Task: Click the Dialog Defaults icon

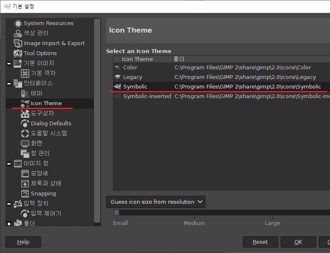Action: point(25,124)
